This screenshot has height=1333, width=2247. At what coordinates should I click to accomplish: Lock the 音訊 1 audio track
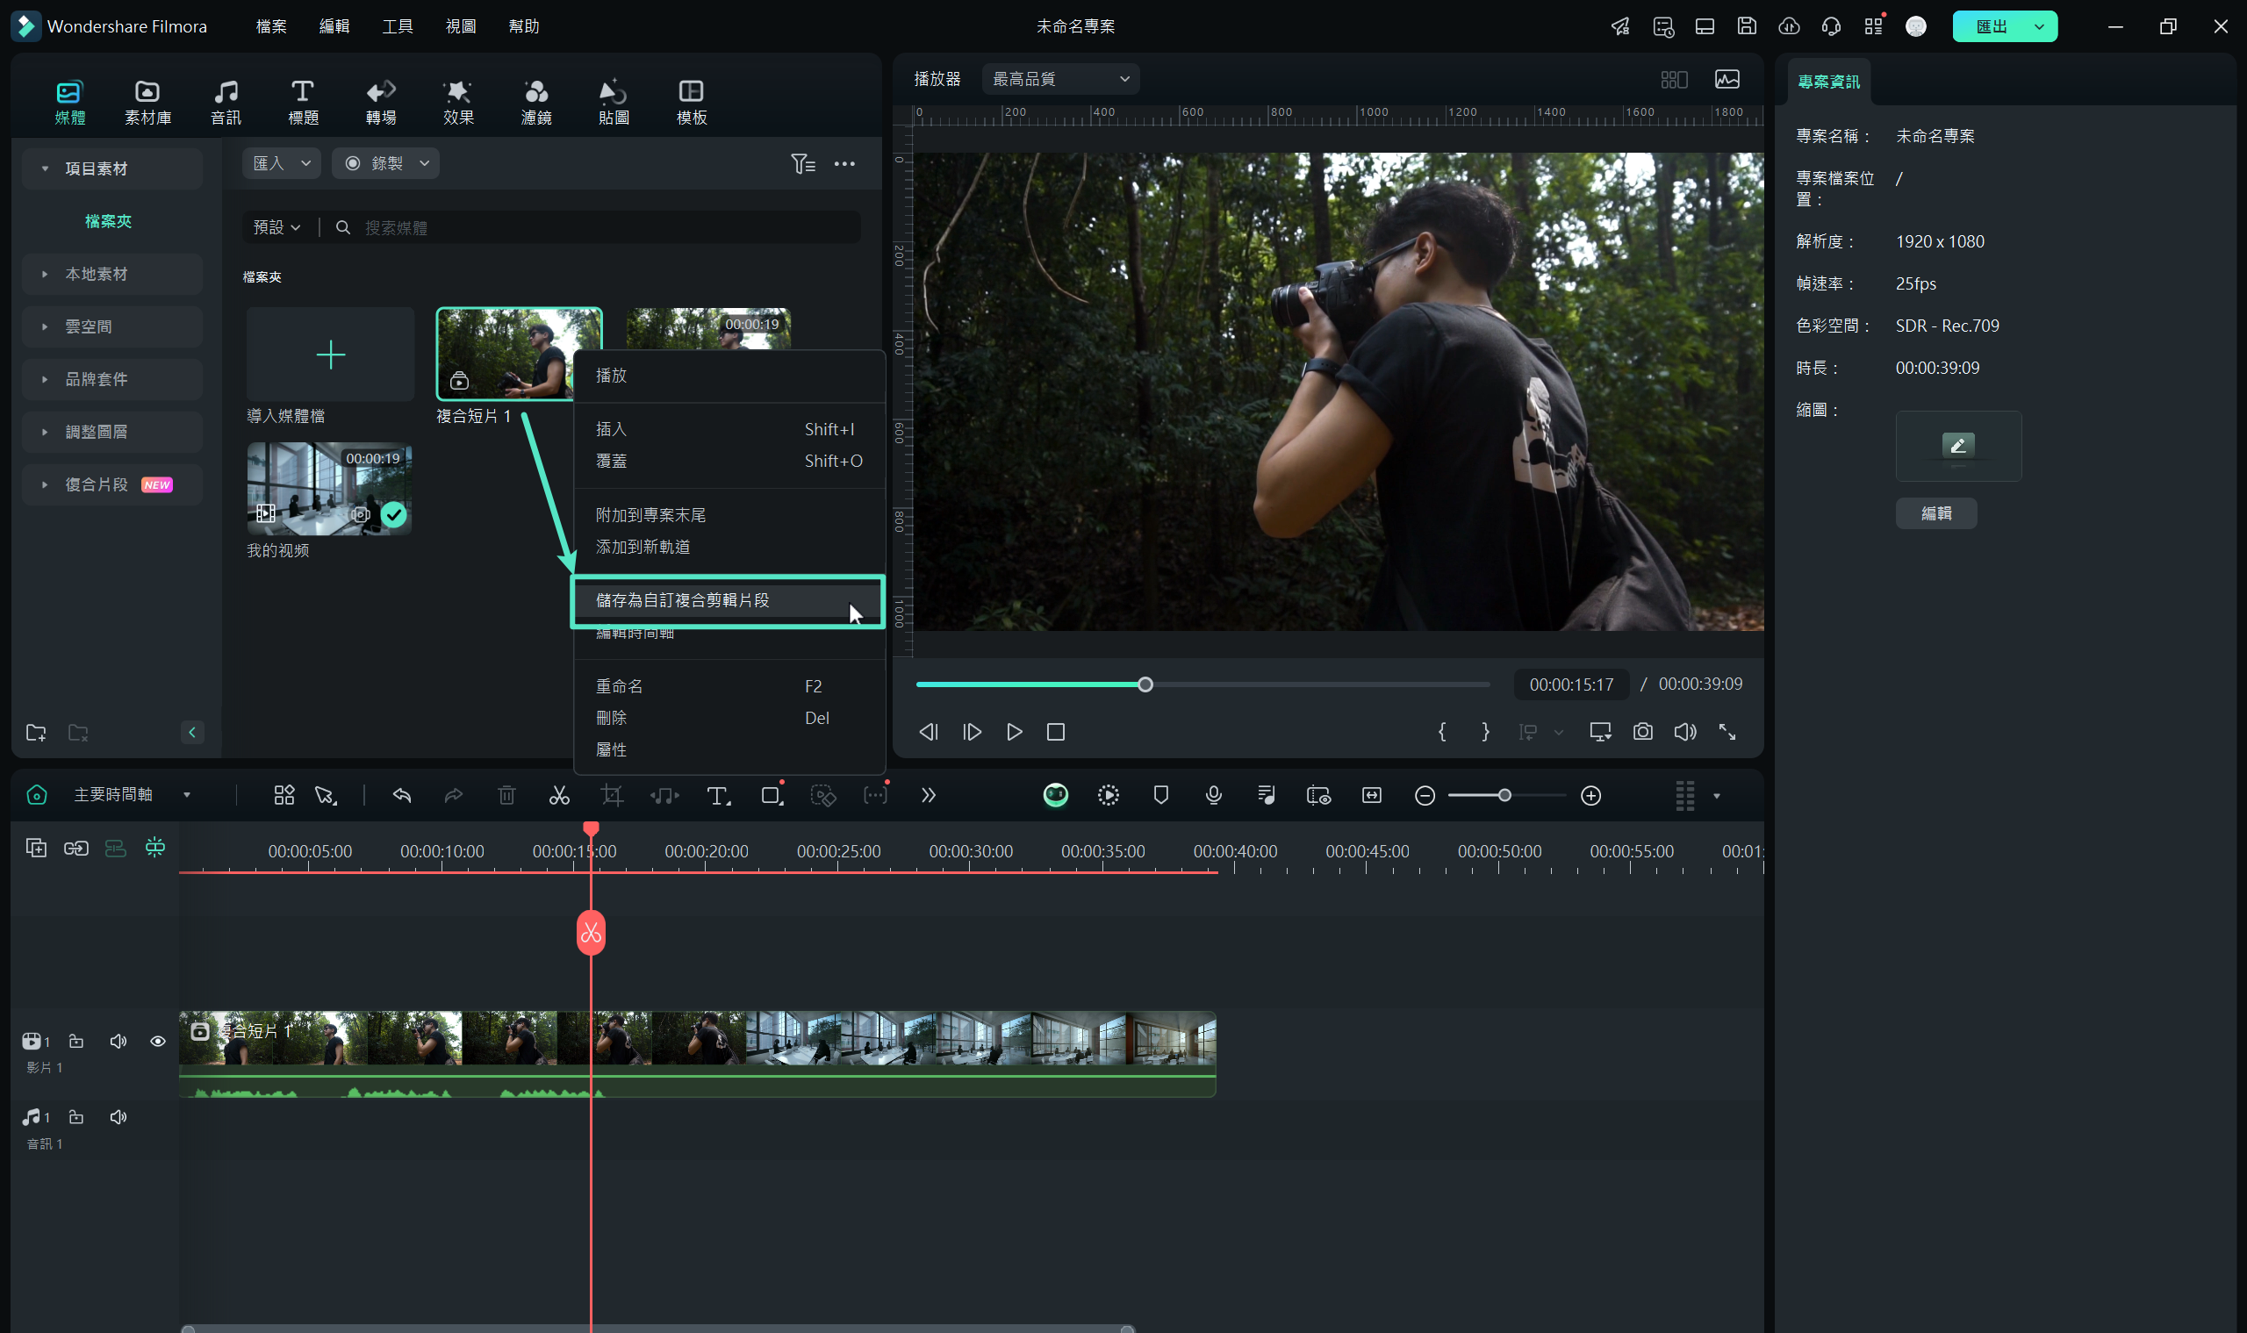click(76, 1116)
